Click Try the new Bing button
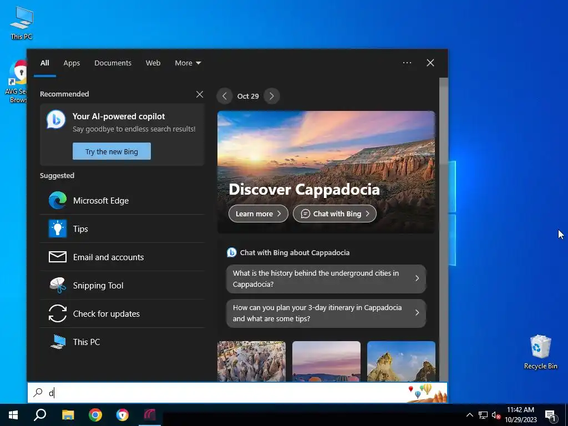This screenshot has width=568, height=426. tap(111, 151)
